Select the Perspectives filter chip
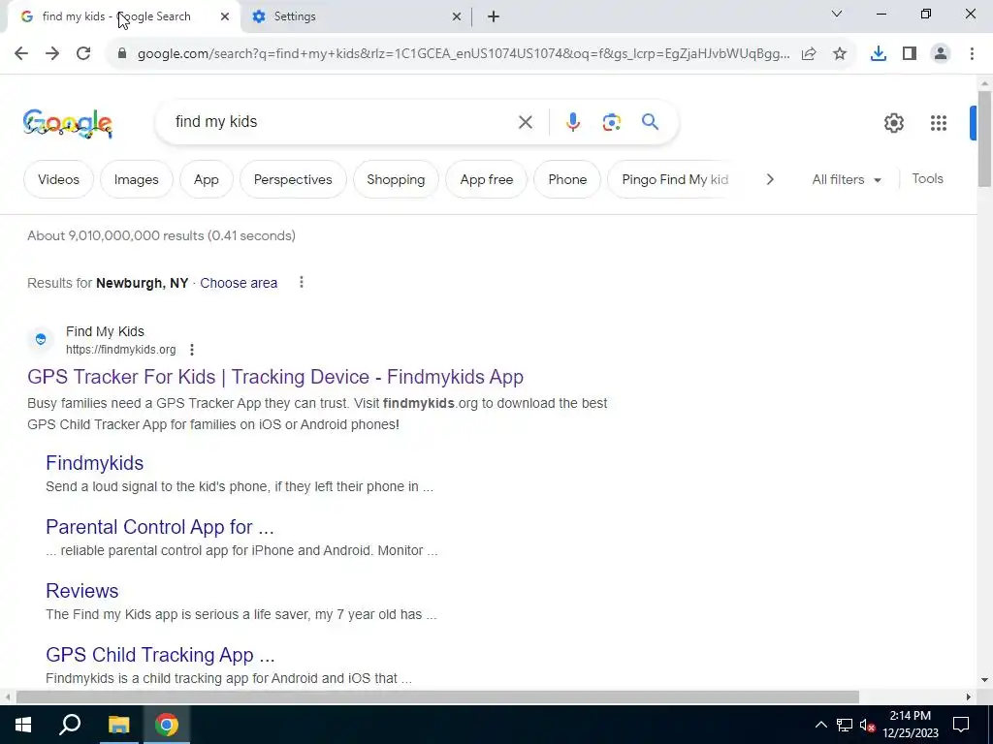The width and height of the screenshot is (993, 744). click(293, 179)
